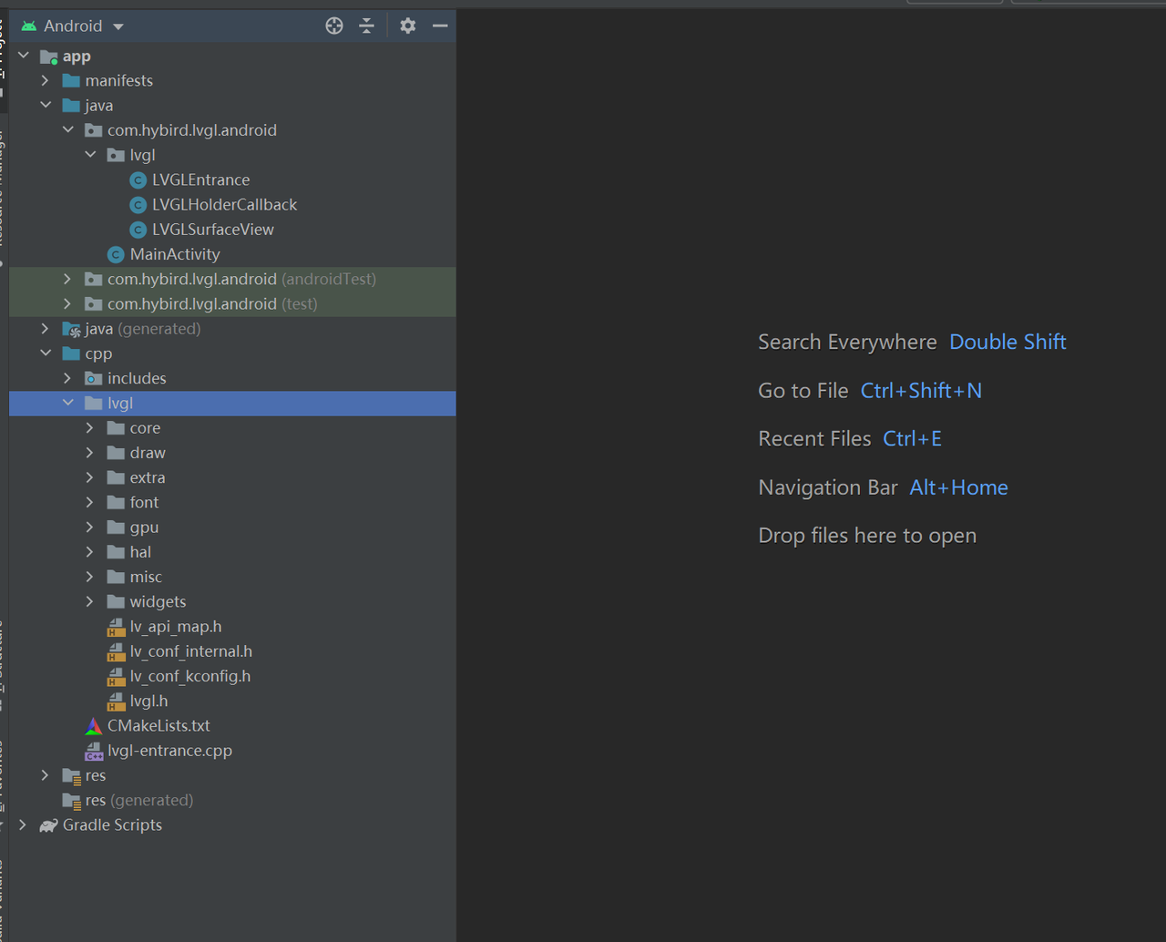Click the includes folder icon
This screenshot has width=1166, height=942.
[x=94, y=378]
